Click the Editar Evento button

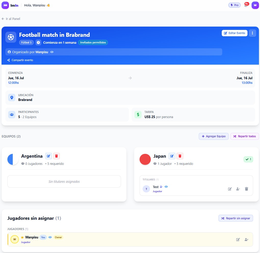click(x=234, y=33)
